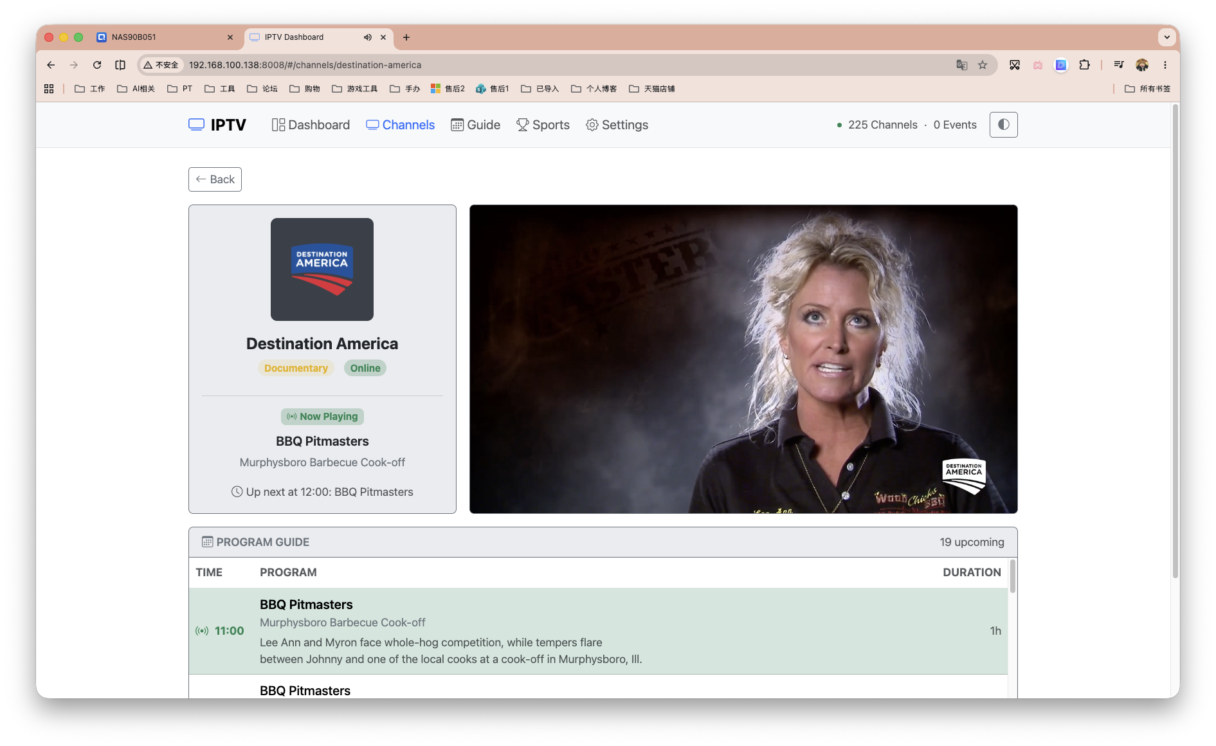This screenshot has width=1216, height=746.
Task: Mute the IPTV Dashboard tab audio
Action: pos(368,37)
